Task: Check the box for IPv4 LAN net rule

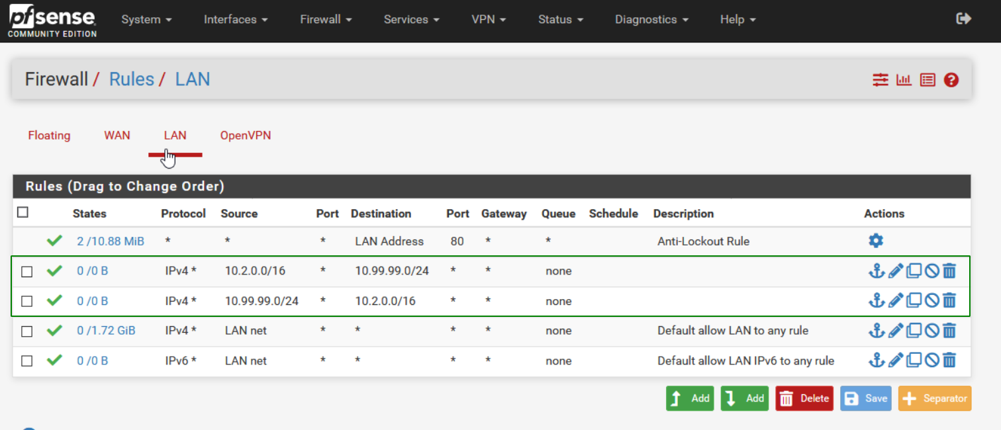Action: click(27, 331)
